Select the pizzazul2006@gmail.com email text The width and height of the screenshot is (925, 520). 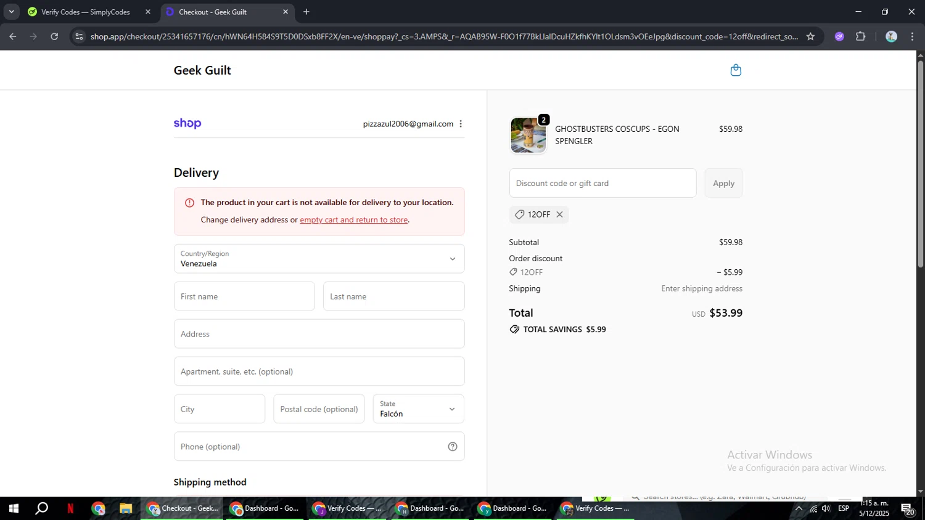point(408,124)
